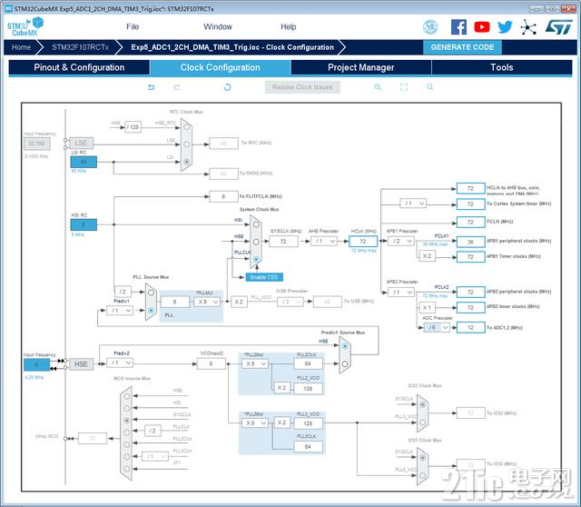Open the Window menu
Viewport: 581px width, 507px height.
tap(218, 26)
